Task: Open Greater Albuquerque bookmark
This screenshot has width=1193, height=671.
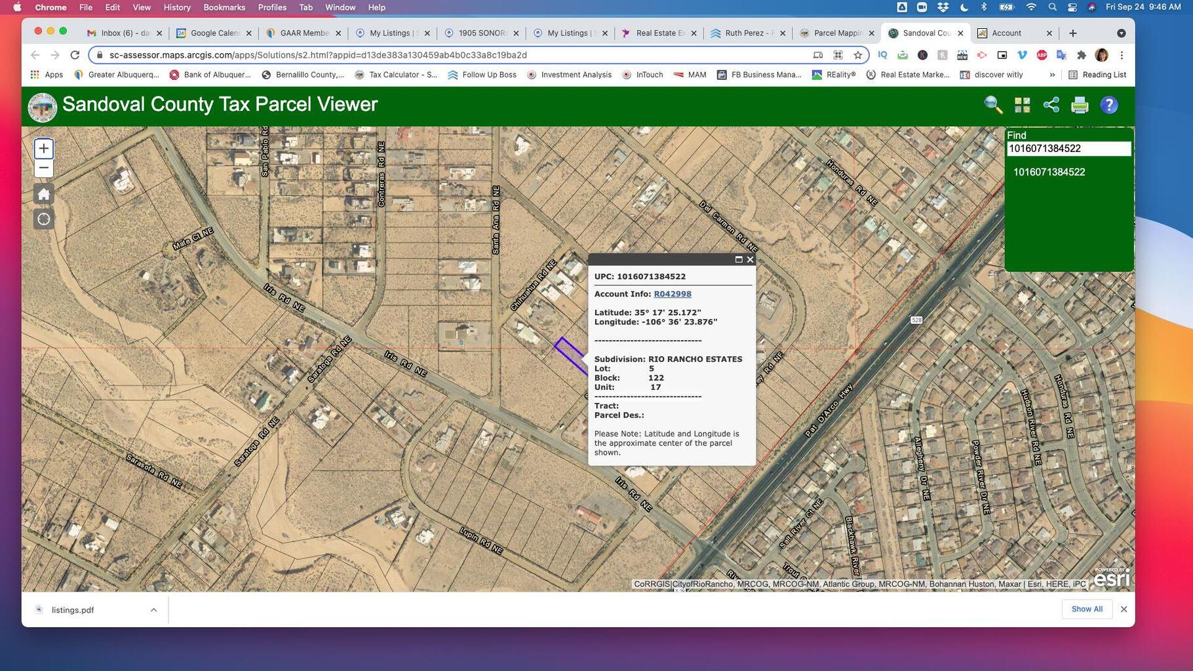Action: (117, 75)
